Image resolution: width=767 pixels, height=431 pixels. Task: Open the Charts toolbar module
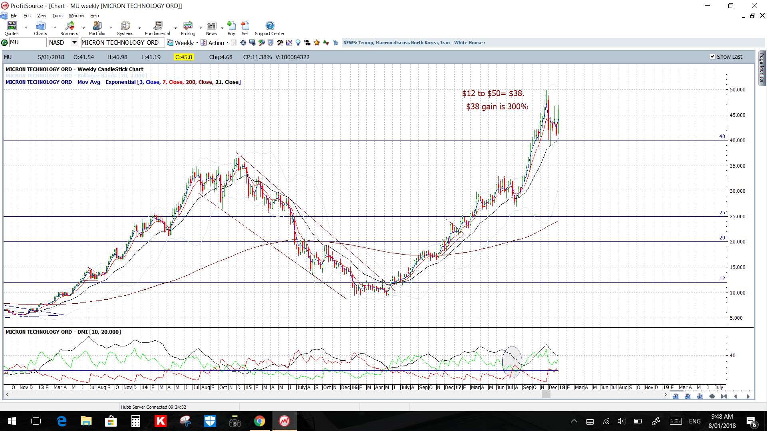pyautogui.click(x=40, y=28)
